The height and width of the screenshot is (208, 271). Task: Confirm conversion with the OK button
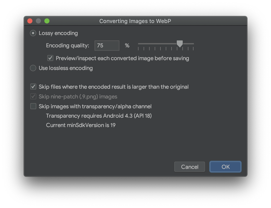pyautogui.click(x=225, y=167)
